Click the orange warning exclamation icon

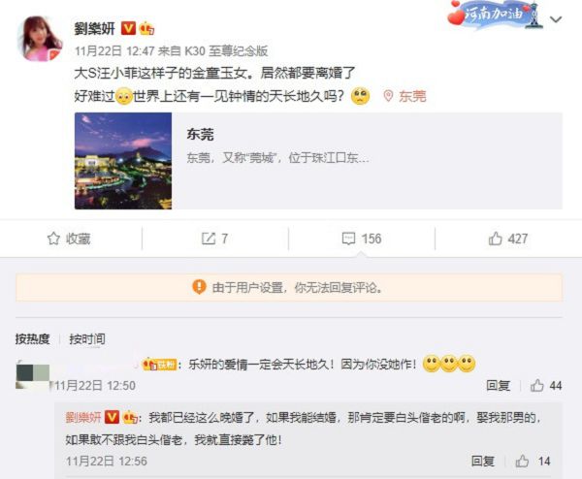(x=199, y=287)
